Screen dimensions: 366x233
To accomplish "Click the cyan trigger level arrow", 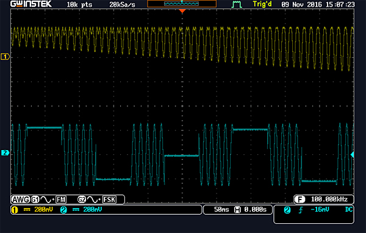I will click(352, 154).
